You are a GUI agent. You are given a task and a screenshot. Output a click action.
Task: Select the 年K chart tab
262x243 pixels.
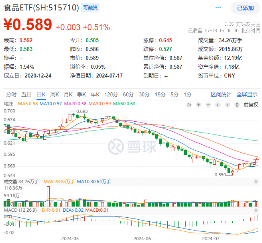pos(95,94)
